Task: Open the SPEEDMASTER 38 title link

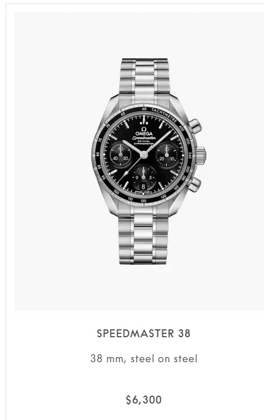Action: [144, 333]
